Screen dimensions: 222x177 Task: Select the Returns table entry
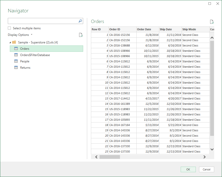click(x=25, y=67)
